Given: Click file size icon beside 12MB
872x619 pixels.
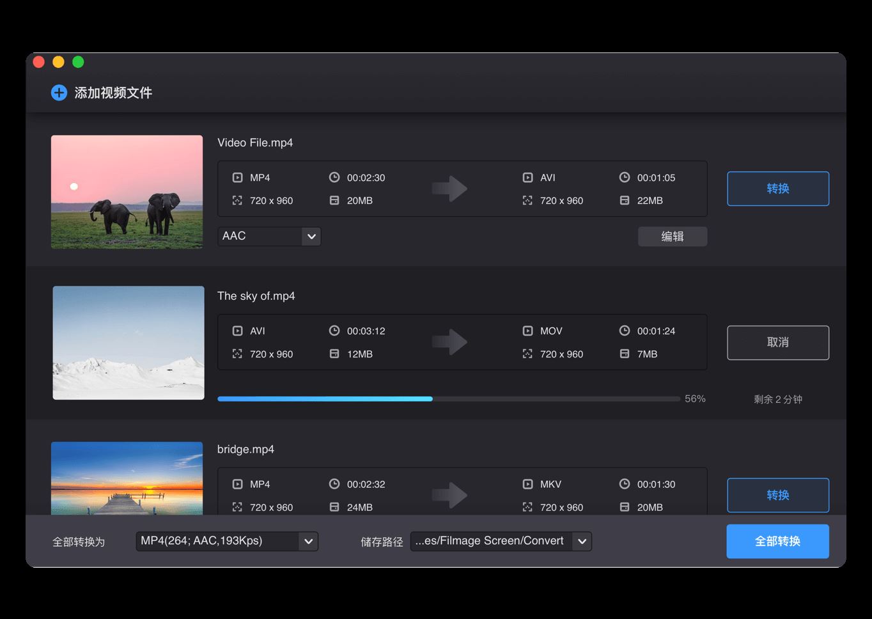Looking at the screenshot, I should pyautogui.click(x=334, y=354).
